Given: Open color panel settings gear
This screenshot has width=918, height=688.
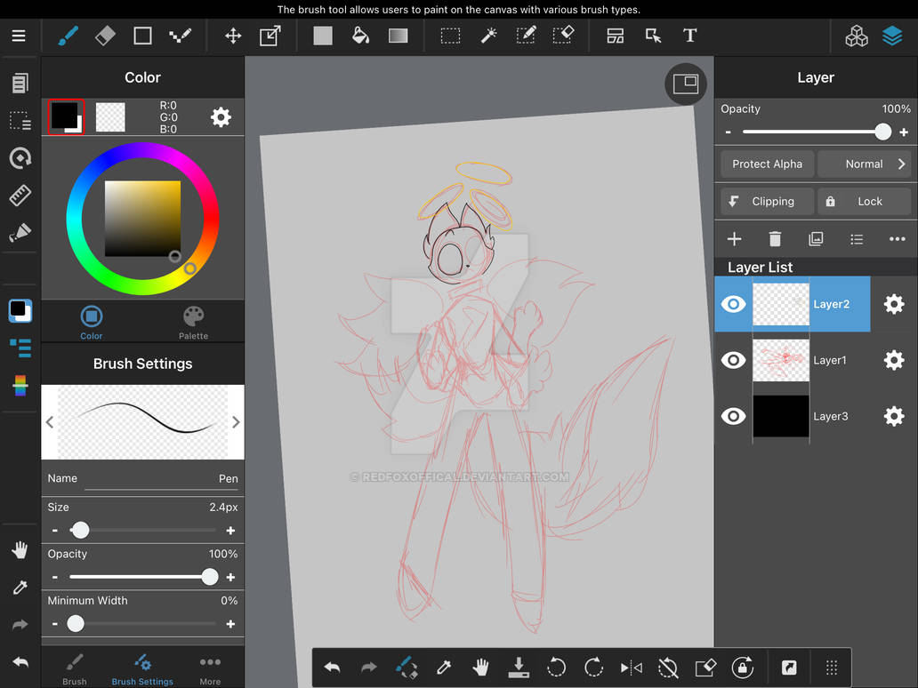Looking at the screenshot, I should [221, 117].
